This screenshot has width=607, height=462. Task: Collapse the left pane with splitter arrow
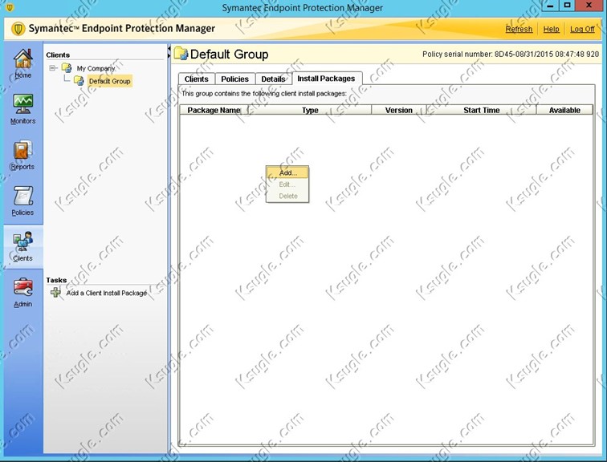[169, 49]
